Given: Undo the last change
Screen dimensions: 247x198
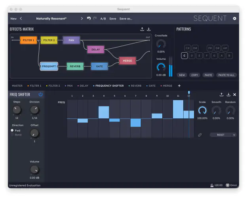Looking at the screenshot, I should [89, 19].
